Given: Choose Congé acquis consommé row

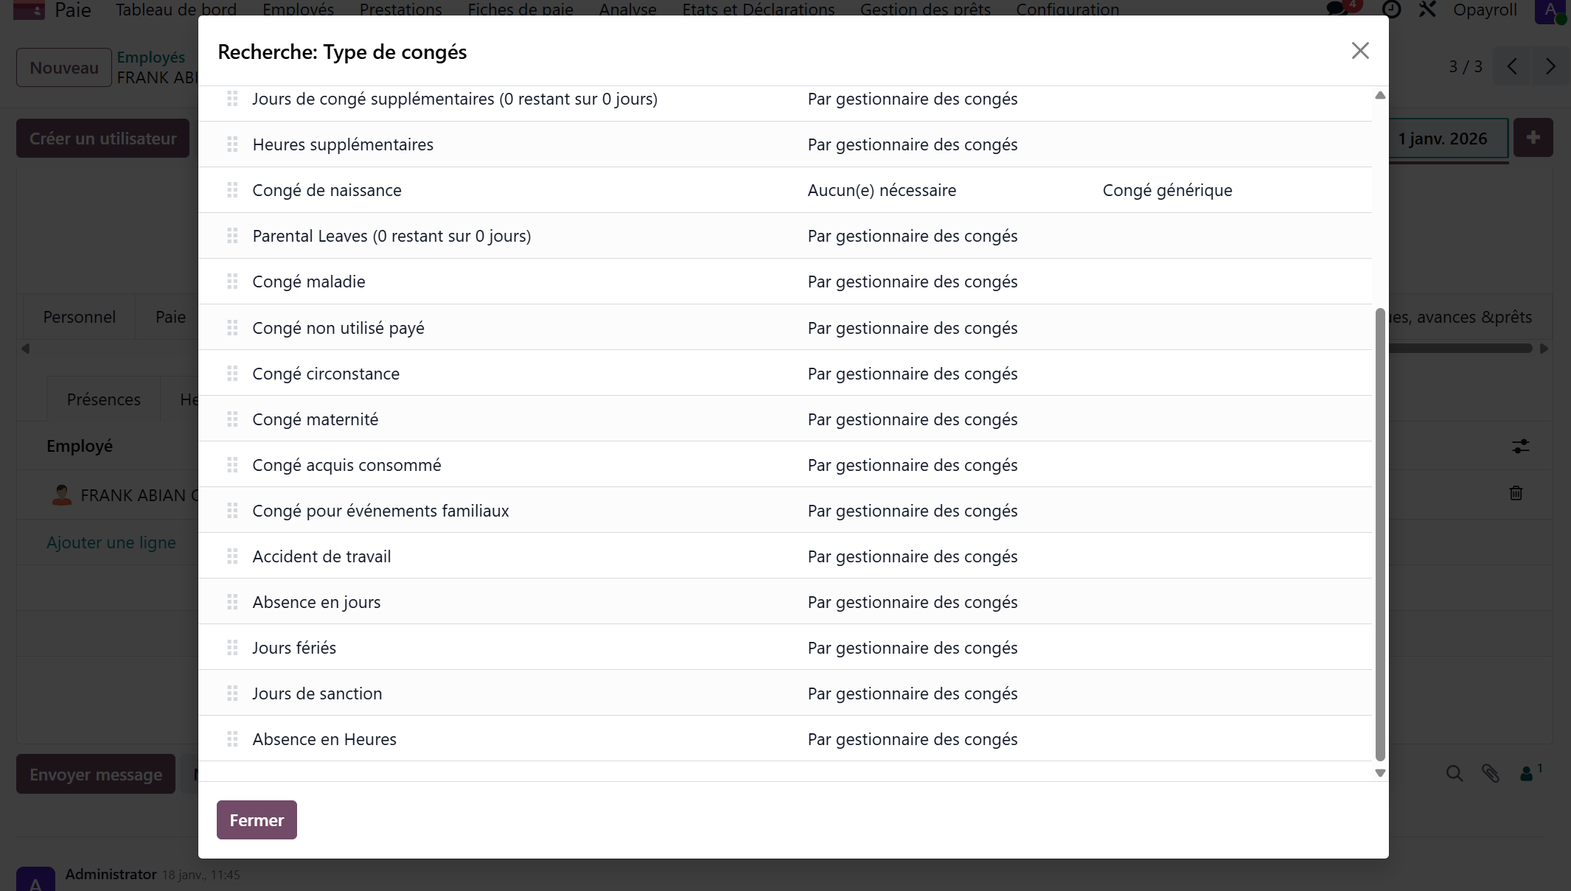Looking at the screenshot, I should [346, 465].
